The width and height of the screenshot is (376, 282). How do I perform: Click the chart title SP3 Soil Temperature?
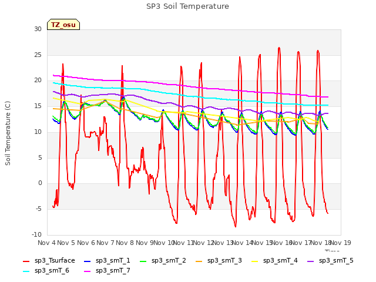coord(187,6)
